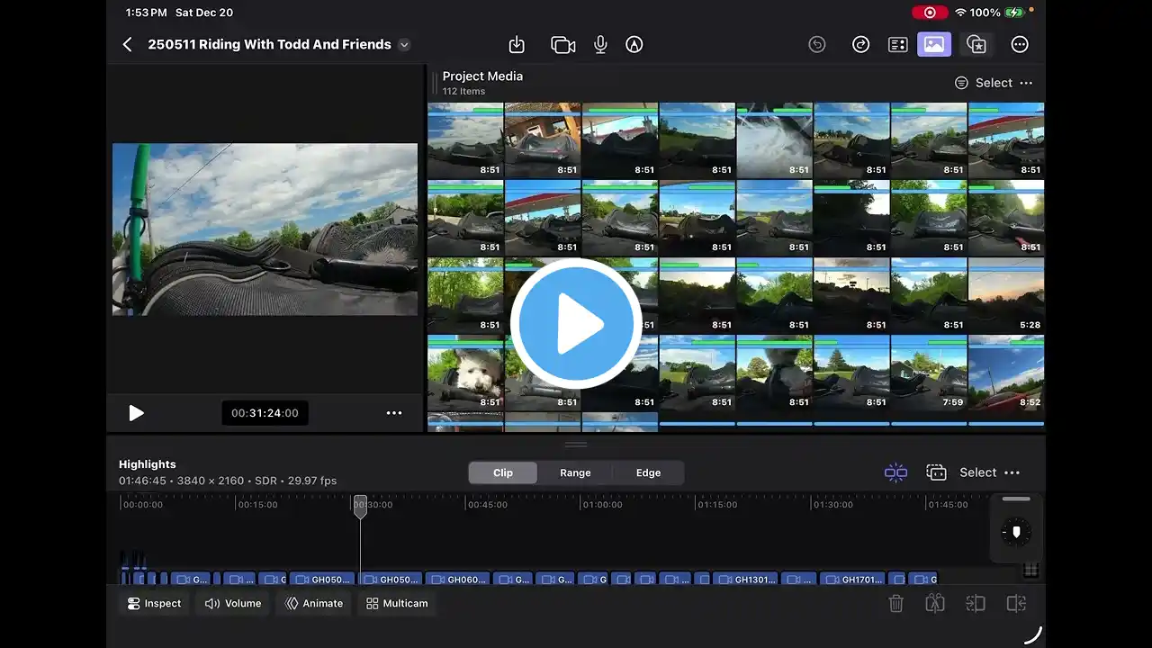Image resolution: width=1152 pixels, height=648 pixels.
Task: Switch to Range selection mode
Action: point(575,472)
